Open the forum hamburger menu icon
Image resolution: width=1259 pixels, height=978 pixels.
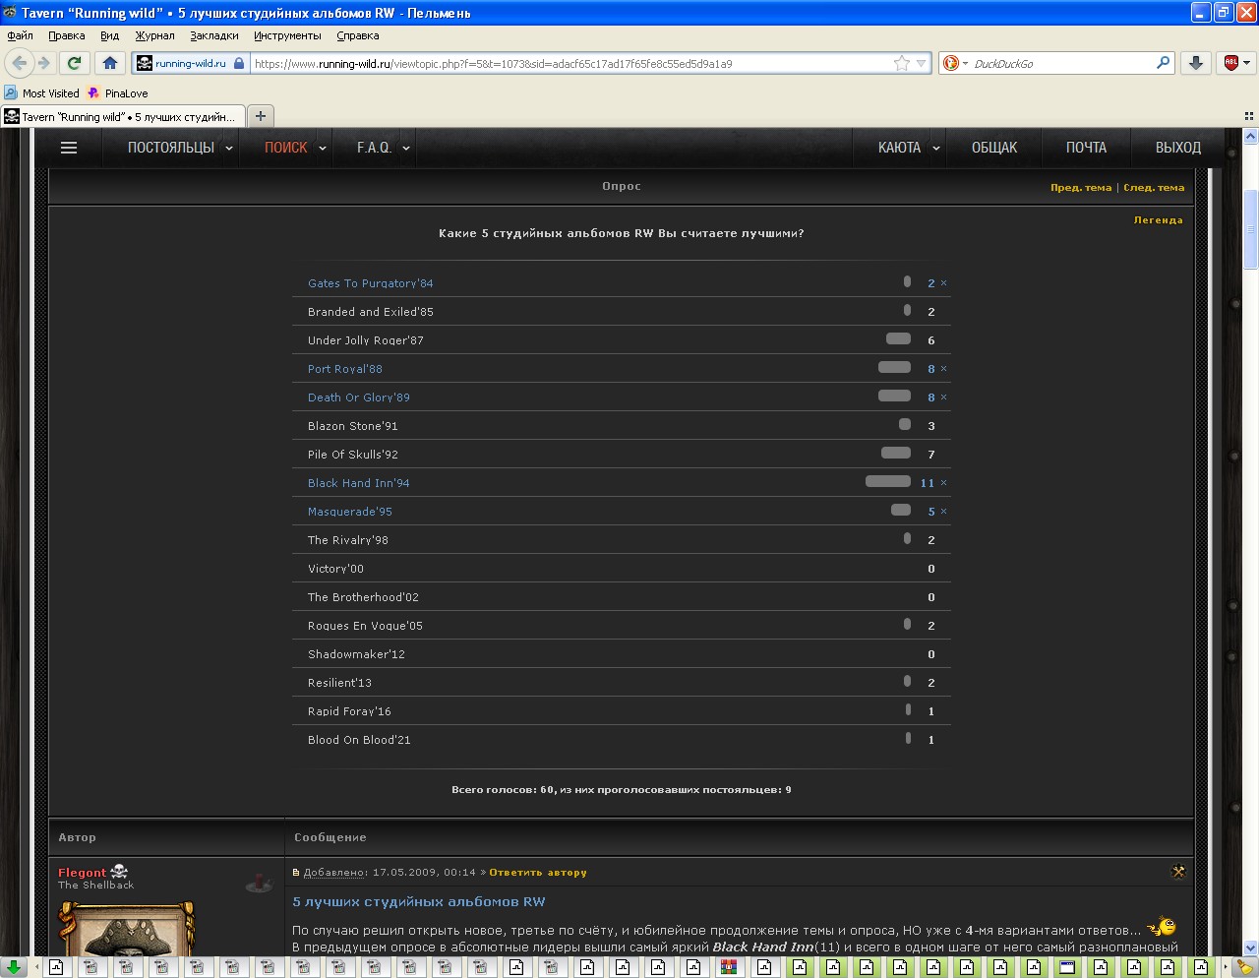pos(69,148)
